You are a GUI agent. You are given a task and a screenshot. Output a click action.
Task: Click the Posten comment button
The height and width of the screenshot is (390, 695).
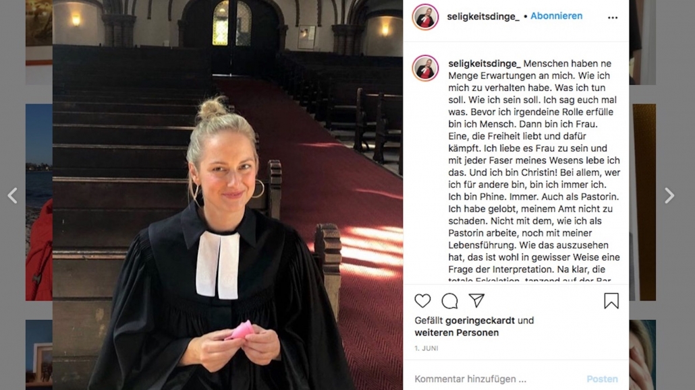pyautogui.click(x=602, y=379)
